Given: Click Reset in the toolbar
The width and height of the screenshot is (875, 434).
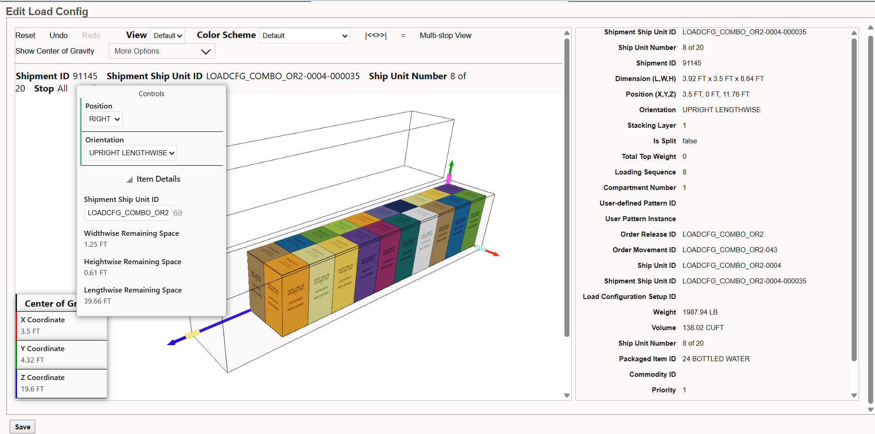Looking at the screenshot, I should 25,35.
